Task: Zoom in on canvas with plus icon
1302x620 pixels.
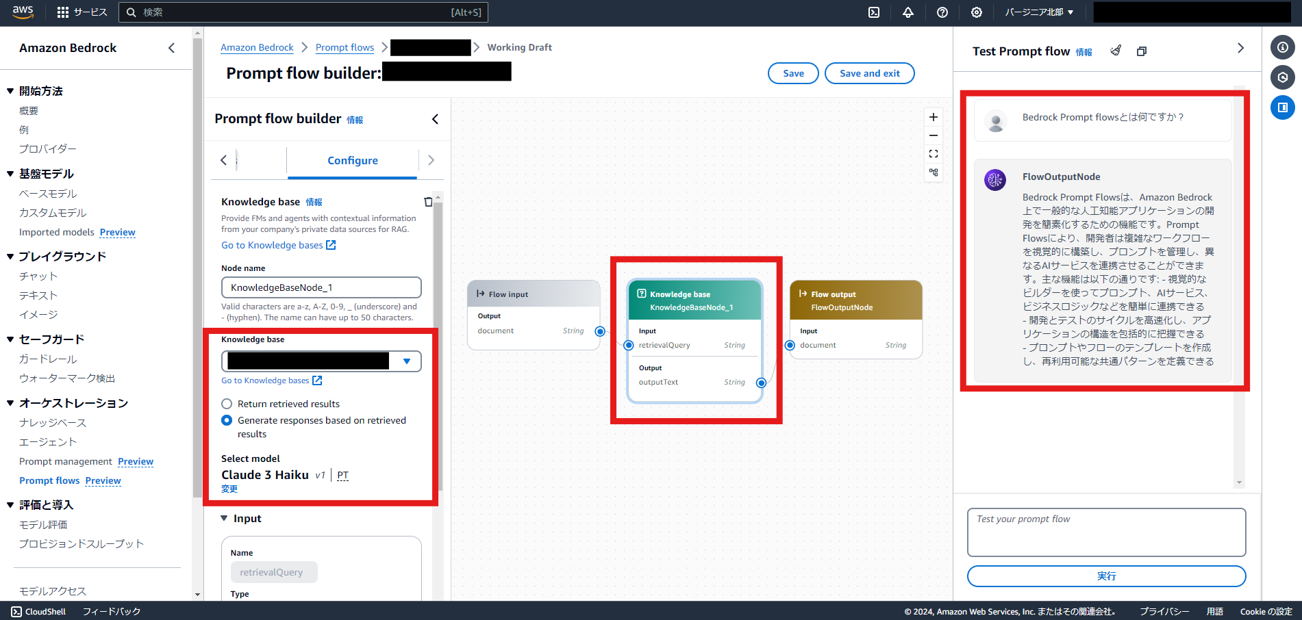Action: 934,117
